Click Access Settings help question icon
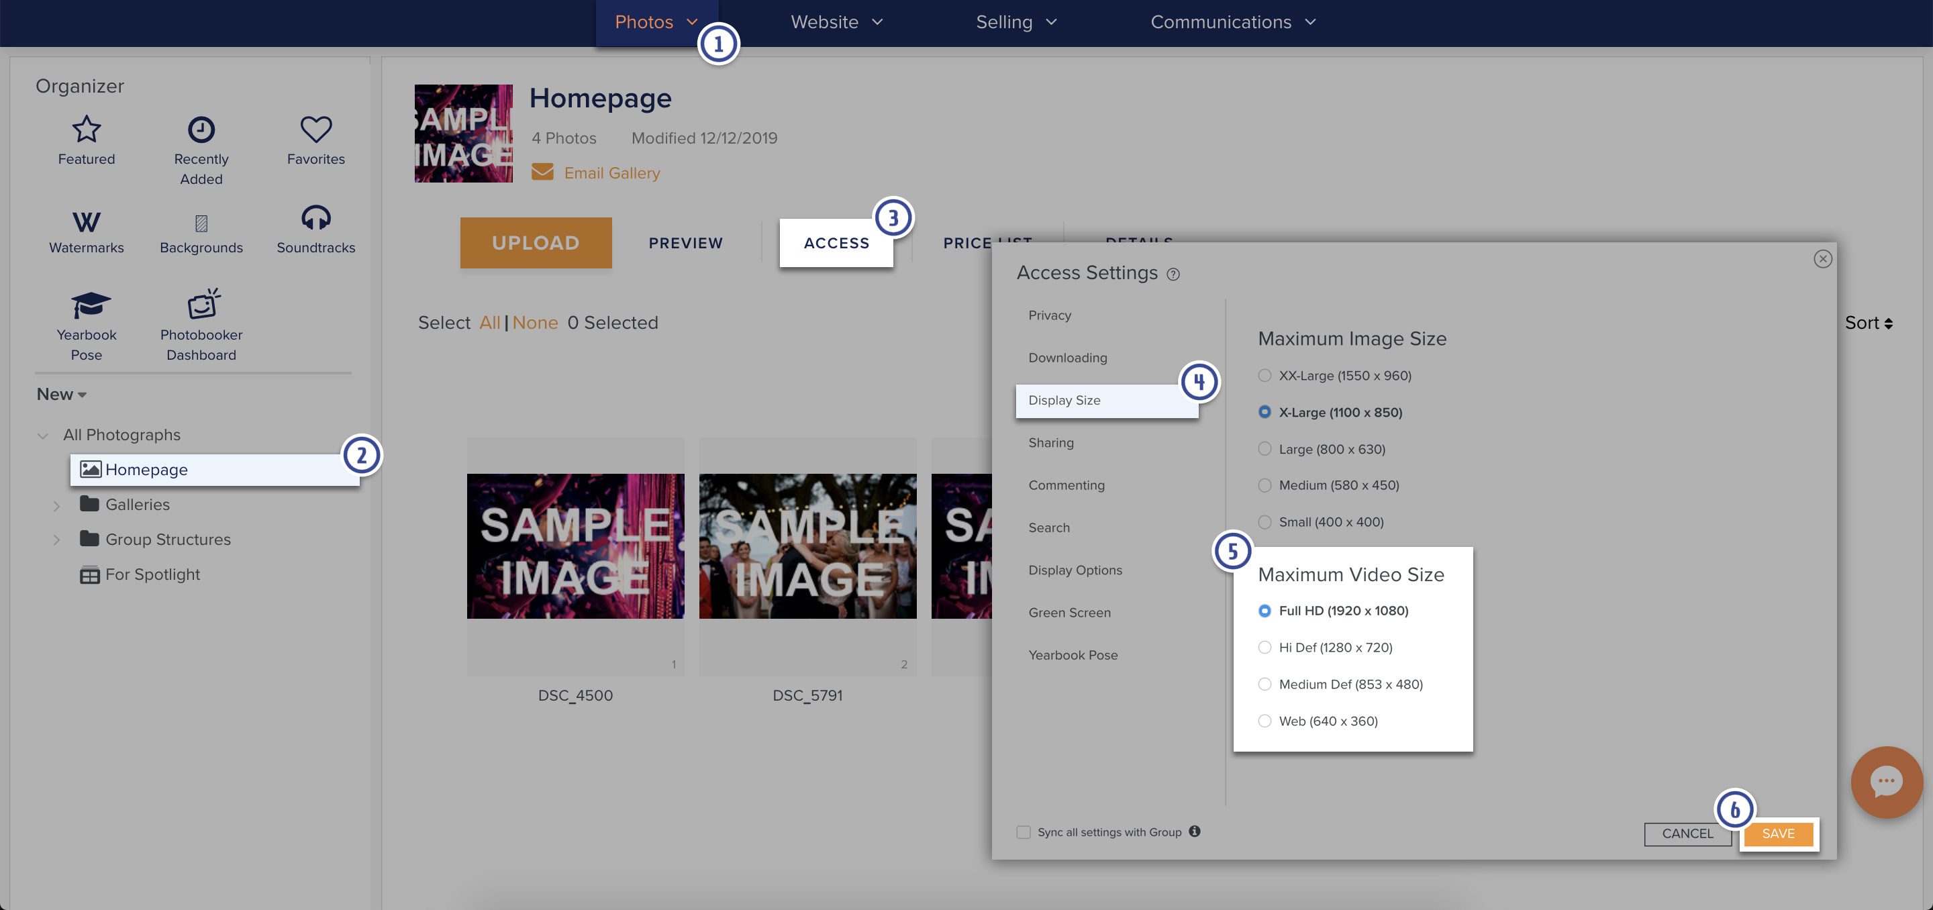The width and height of the screenshot is (1933, 910). pos(1173,274)
